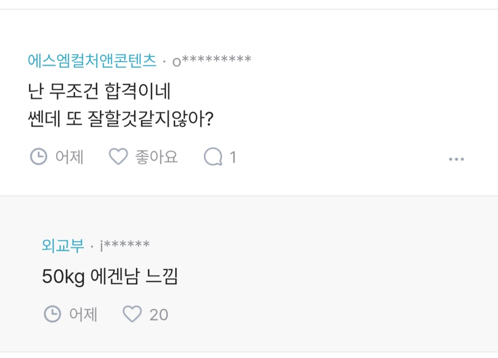Select the line '쎈데 또 잘할것같지않아?'
Image resolution: width=498 pixels, height=358 pixels.
pyautogui.click(x=120, y=119)
